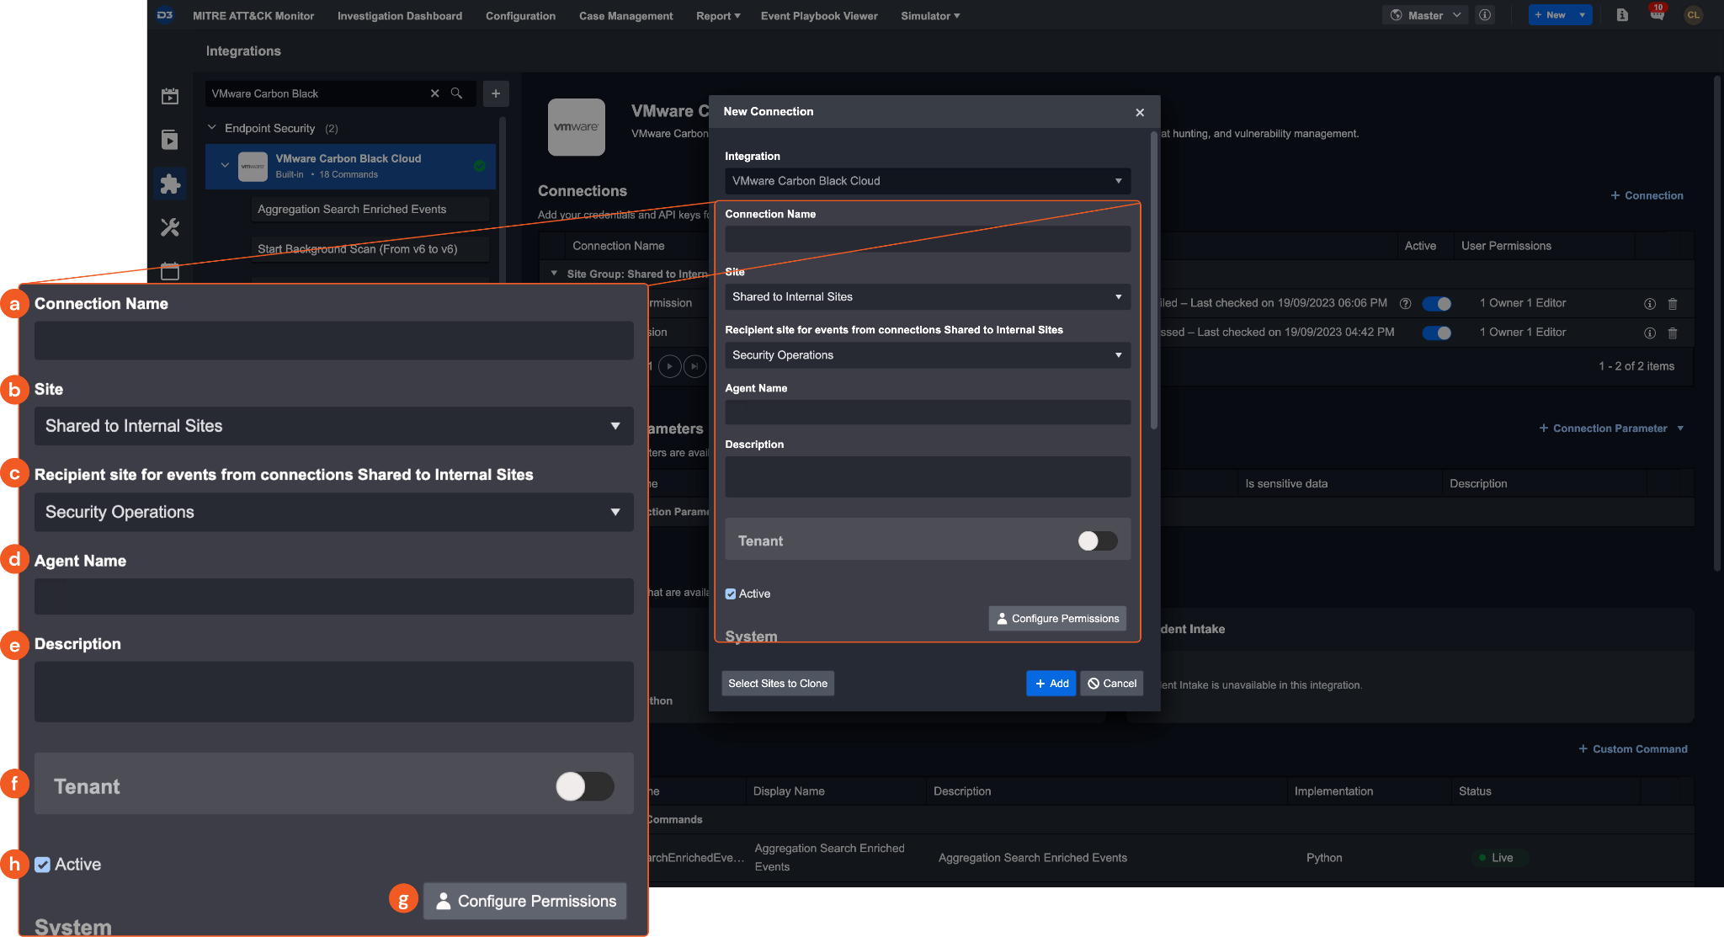Click User Permissions column header

tap(1506, 246)
